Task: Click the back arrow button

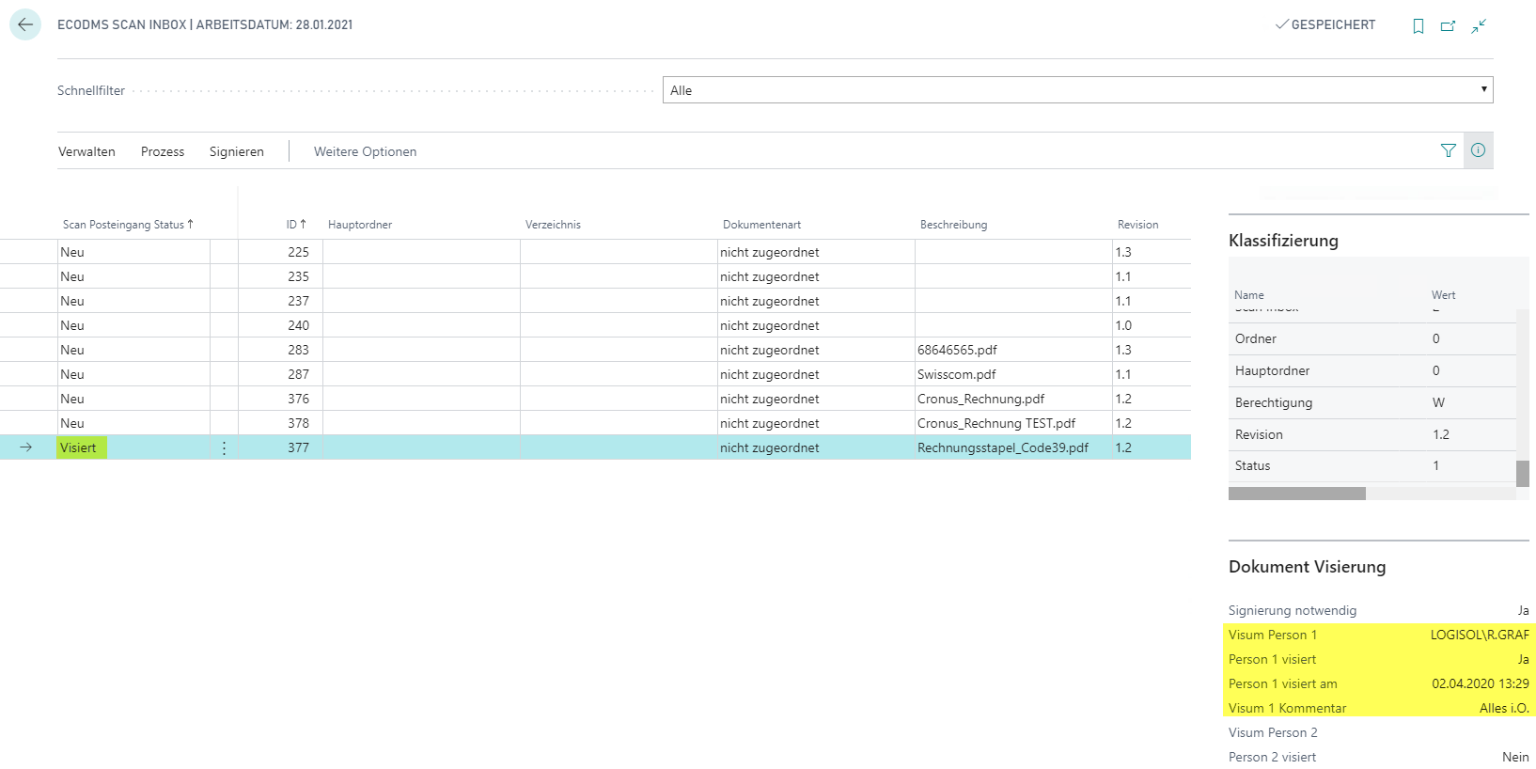Action: [25, 24]
